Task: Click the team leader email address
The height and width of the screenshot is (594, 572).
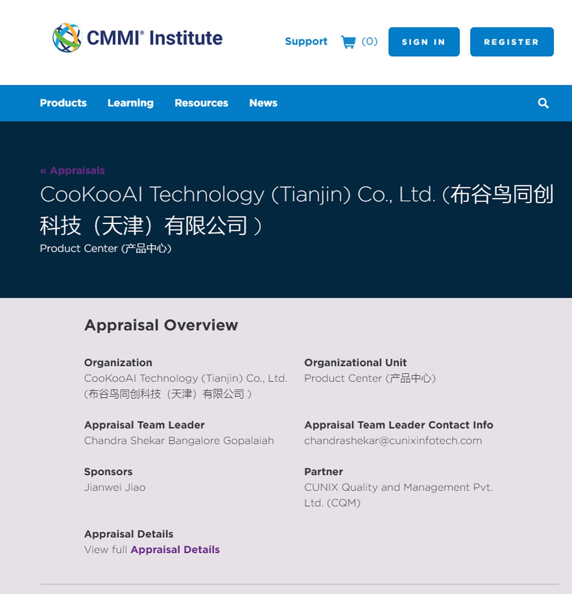Action: (393, 440)
